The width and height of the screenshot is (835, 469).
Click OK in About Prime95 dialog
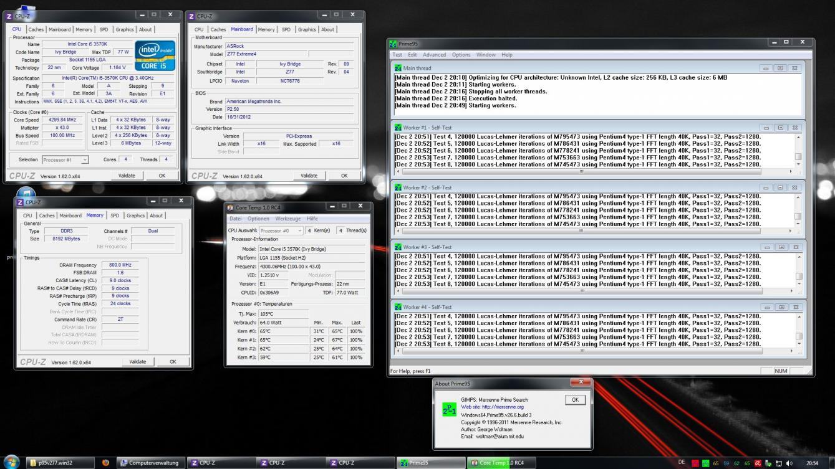point(575,400)
